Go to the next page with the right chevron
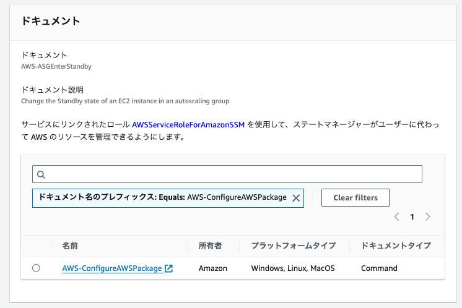This screenshot has width=462, height=308. pos(428,217)
